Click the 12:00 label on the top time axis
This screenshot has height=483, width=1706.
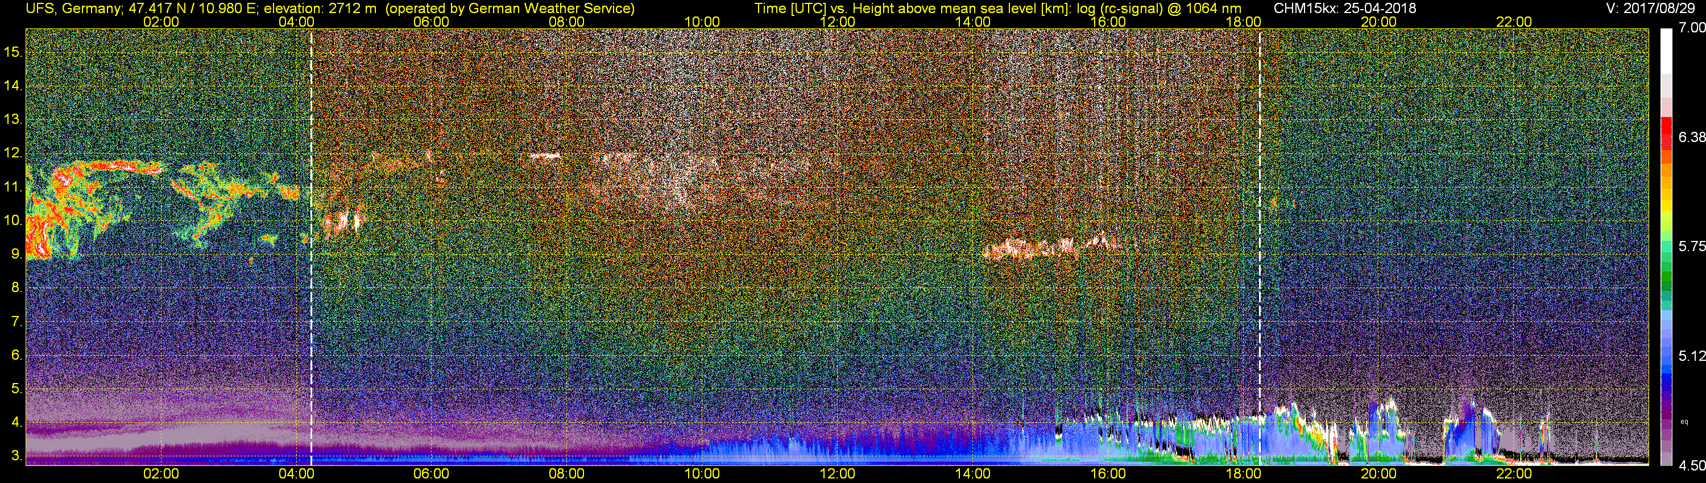click(837, 22)
